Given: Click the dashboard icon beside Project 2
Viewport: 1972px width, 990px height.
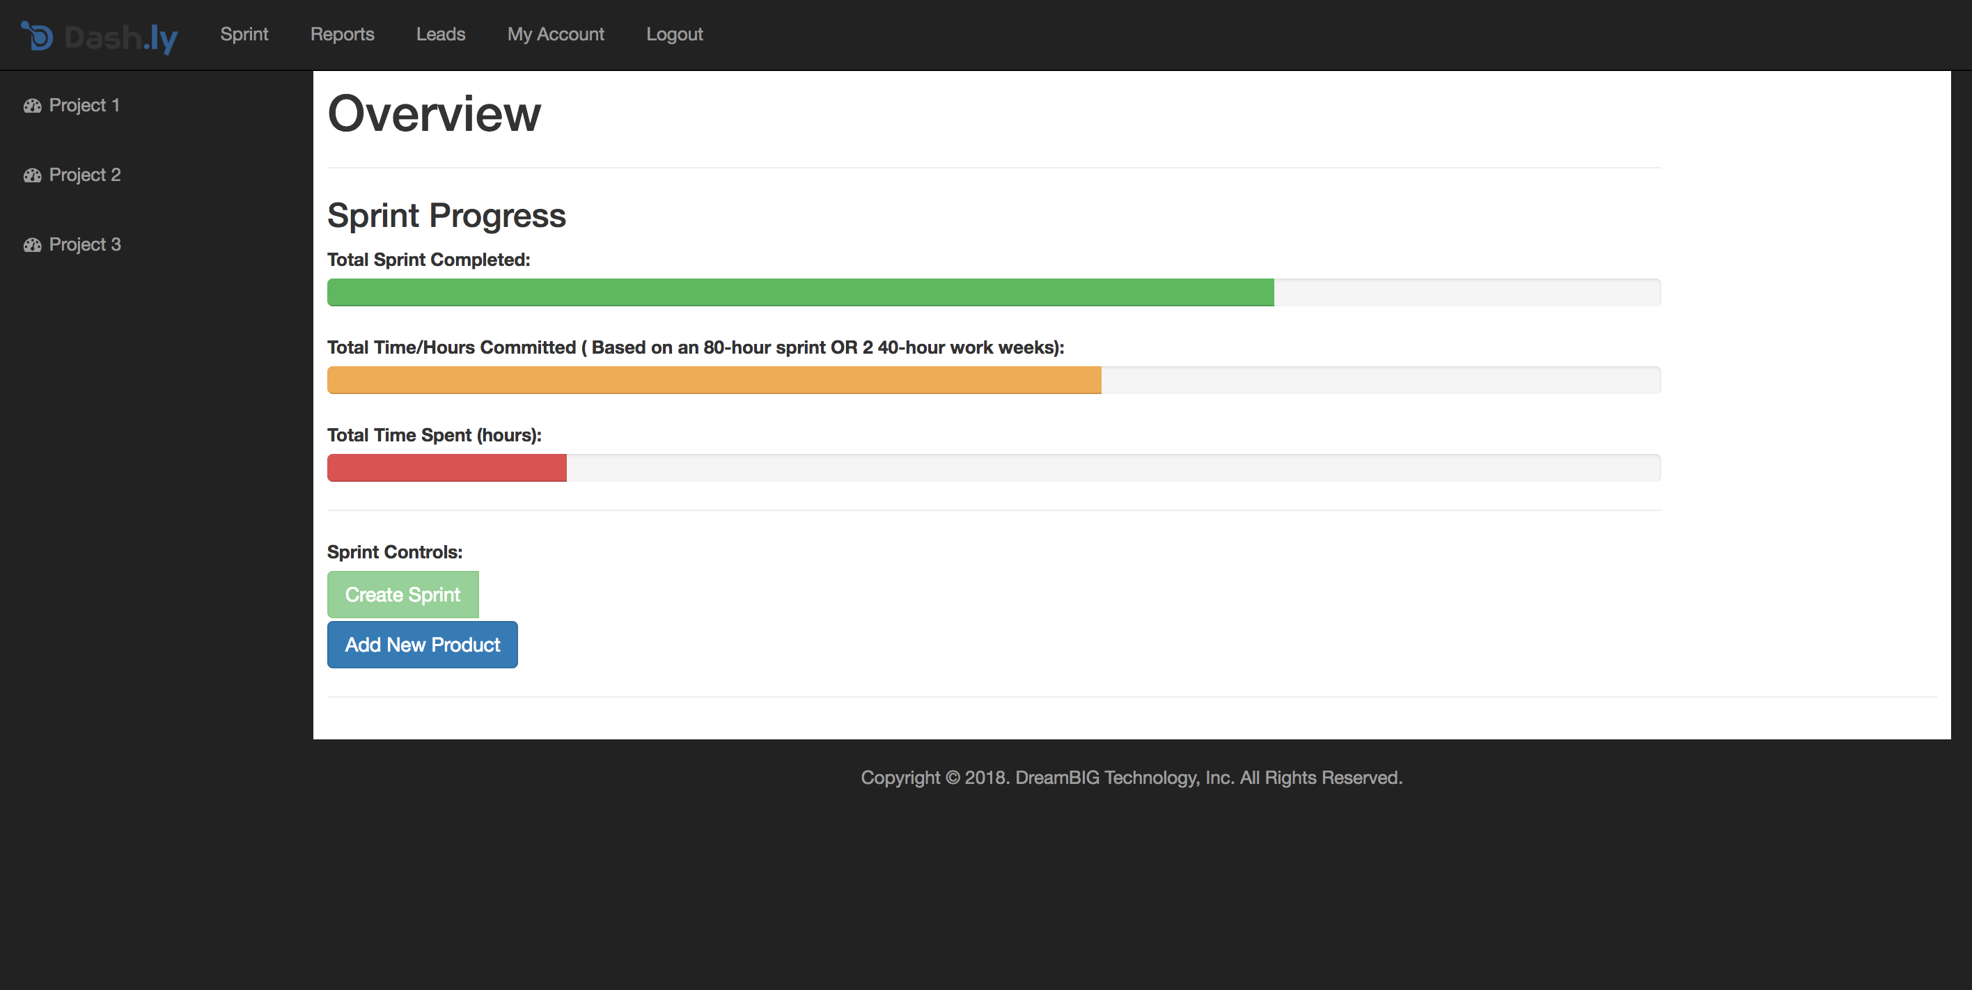Looking at the screenshot, I should pyautogui.click(x=32, y=175).
